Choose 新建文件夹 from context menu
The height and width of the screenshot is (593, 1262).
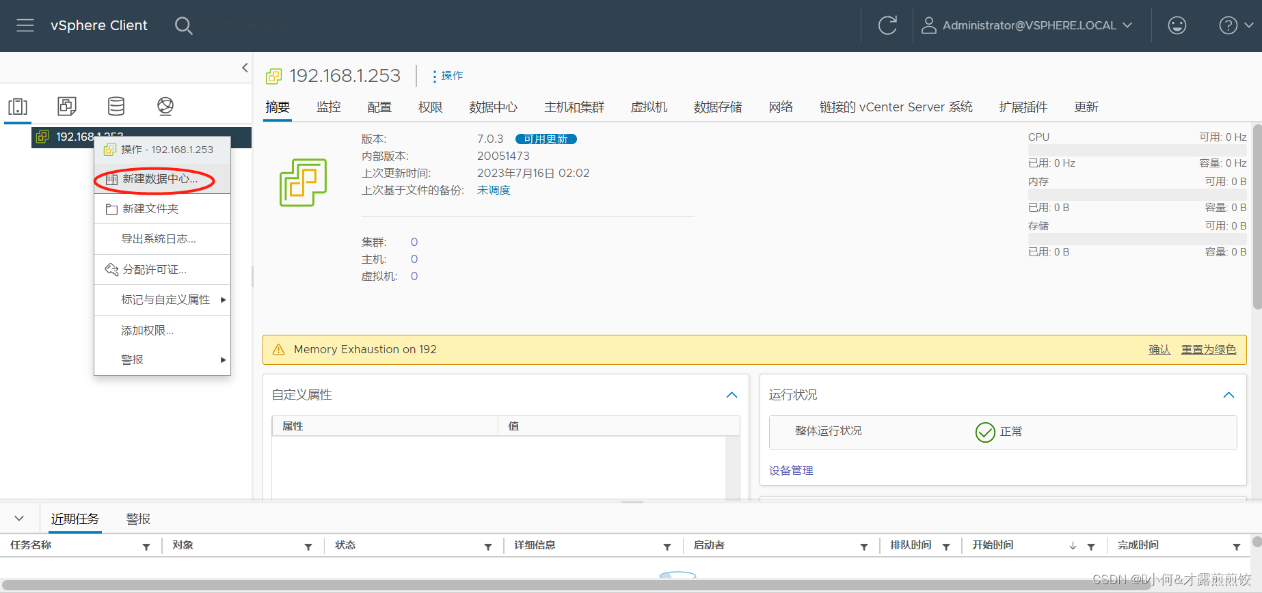click(163, 209)
